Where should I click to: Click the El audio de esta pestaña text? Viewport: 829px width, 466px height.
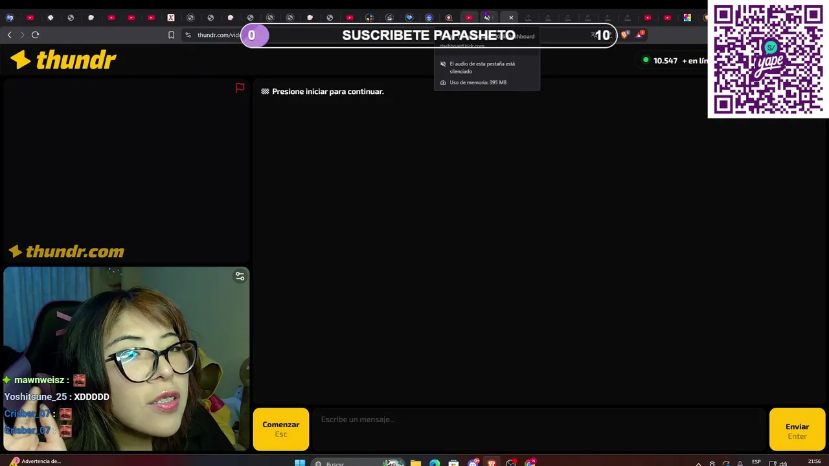[x=483, y=67]
